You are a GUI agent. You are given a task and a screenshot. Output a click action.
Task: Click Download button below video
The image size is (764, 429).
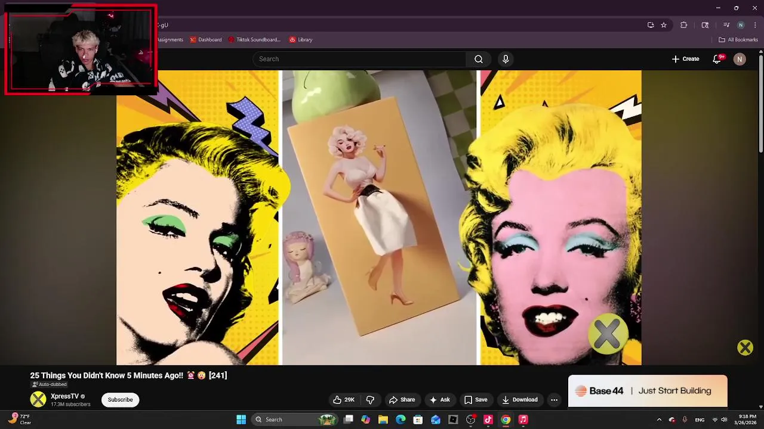coord(520,400)
